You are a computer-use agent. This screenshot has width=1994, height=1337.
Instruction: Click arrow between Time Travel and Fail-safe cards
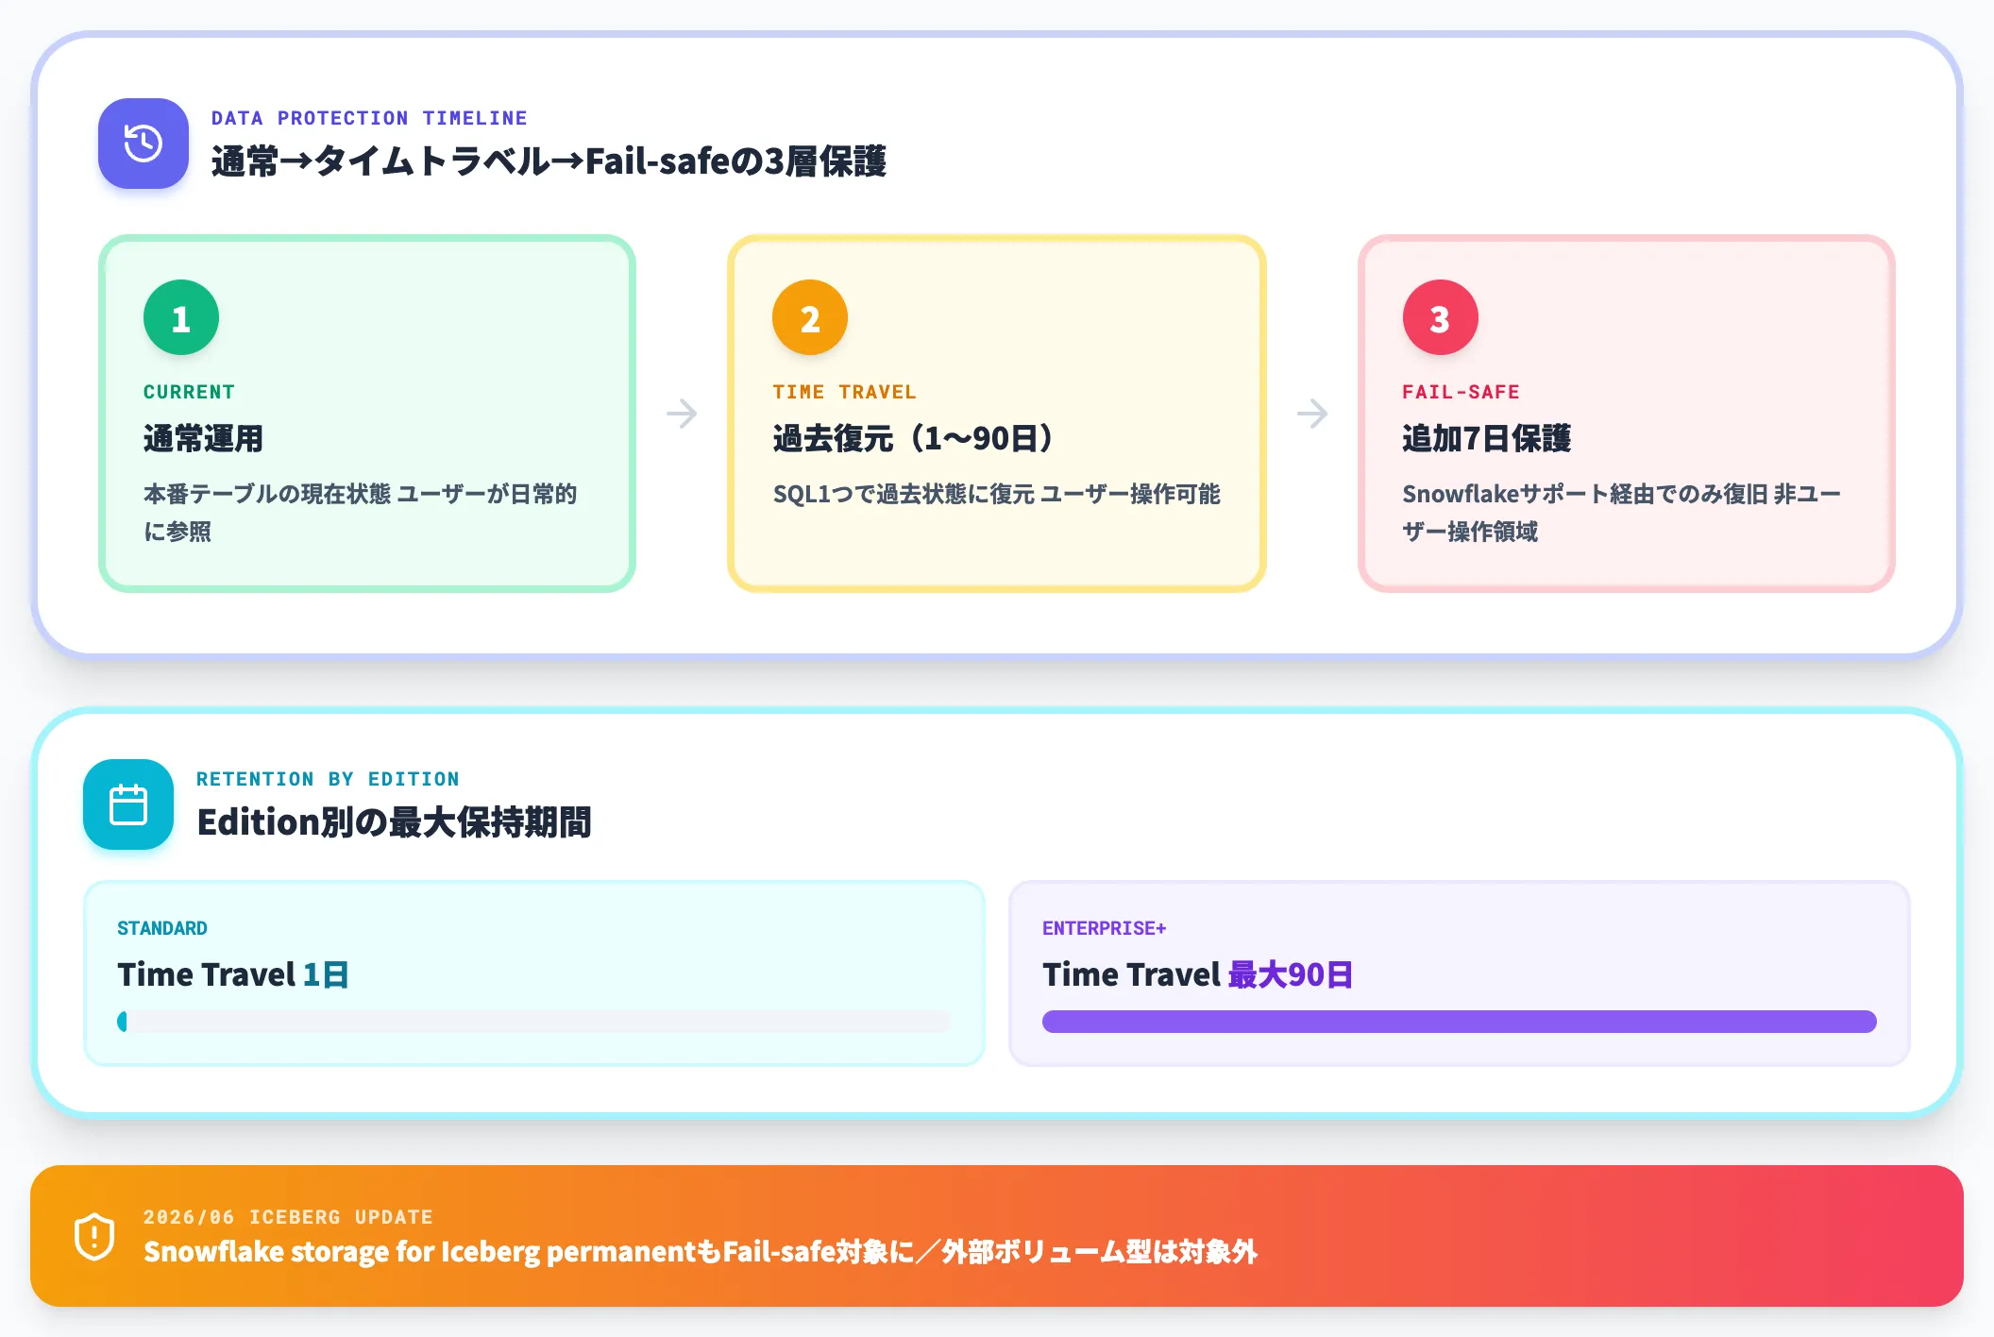tap(1312, 414)
